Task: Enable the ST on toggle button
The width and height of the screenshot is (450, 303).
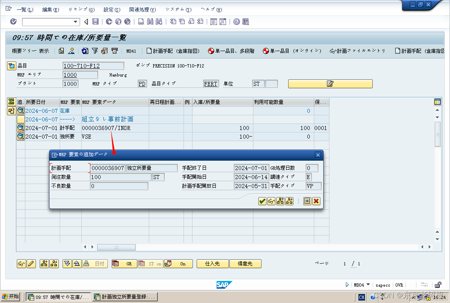Action: [x=150, y=264]
